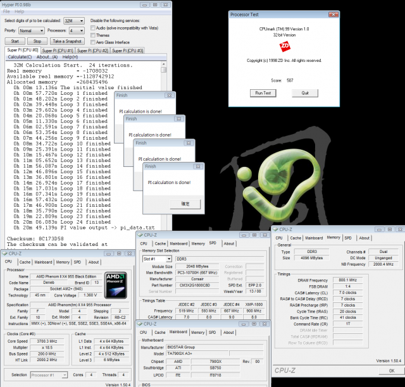Open the Help menu in Hyper PI
This screenshot has height=387, width=405.
point(20,11)
